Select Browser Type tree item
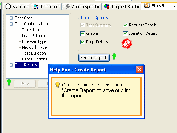 (x=34, y=41)
